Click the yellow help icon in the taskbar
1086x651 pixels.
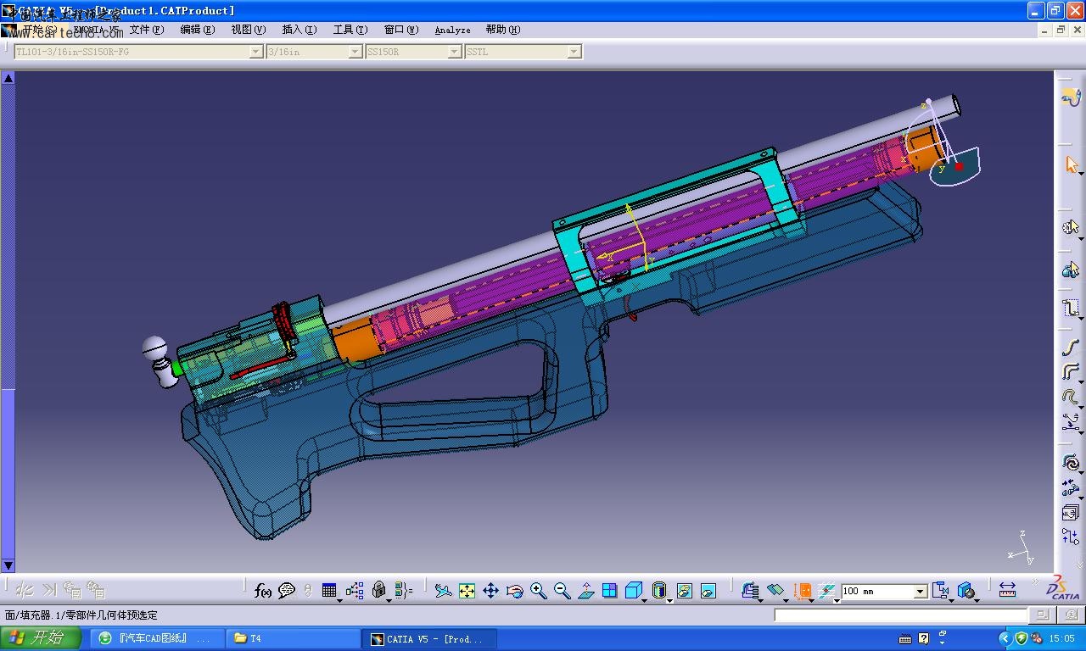(x=923, y=638)
